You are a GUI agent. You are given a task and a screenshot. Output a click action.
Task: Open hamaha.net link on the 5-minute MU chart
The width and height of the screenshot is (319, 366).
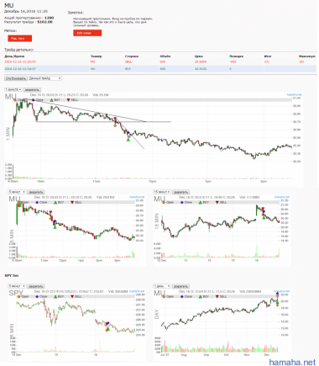tap(137, 197)
